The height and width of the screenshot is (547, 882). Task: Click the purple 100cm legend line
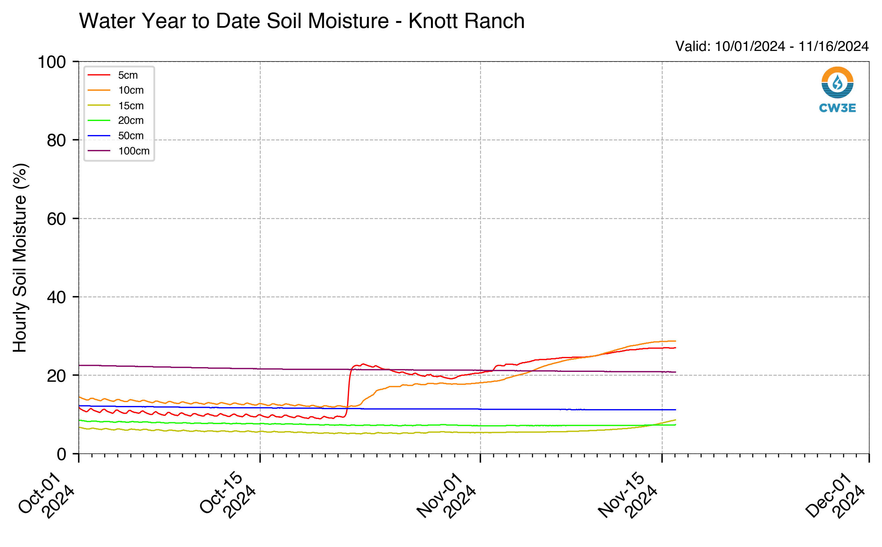[x=99, y=151]
